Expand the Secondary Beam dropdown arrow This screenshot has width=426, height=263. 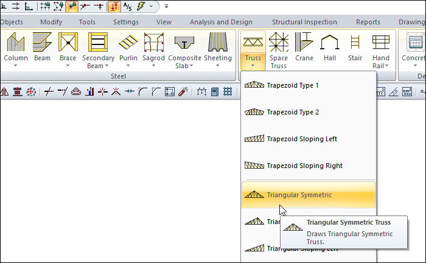(106, 66)
